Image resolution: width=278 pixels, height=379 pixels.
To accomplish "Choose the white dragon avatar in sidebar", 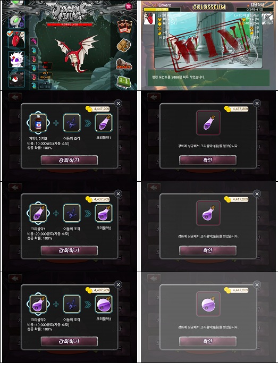I will click(x=16, y=59).
